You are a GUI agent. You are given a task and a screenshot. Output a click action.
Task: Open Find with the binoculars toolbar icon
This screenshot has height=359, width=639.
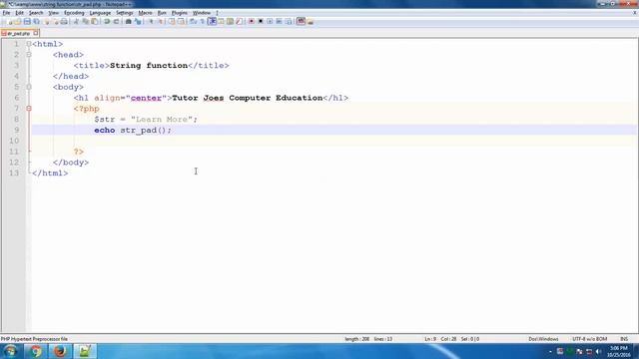click(x=128, y=21)
